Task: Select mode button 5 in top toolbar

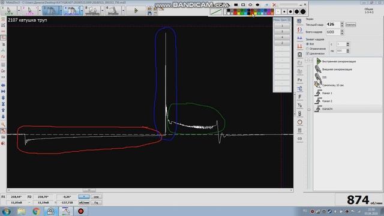Action: click(x=92, y=11)
